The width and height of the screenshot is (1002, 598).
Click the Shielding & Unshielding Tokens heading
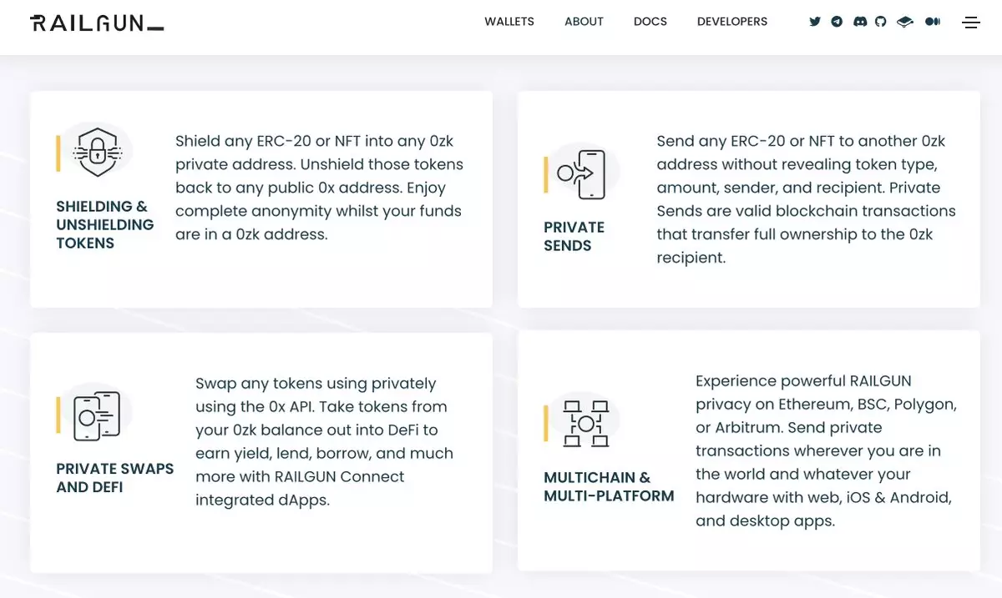(x=105, y=224)
